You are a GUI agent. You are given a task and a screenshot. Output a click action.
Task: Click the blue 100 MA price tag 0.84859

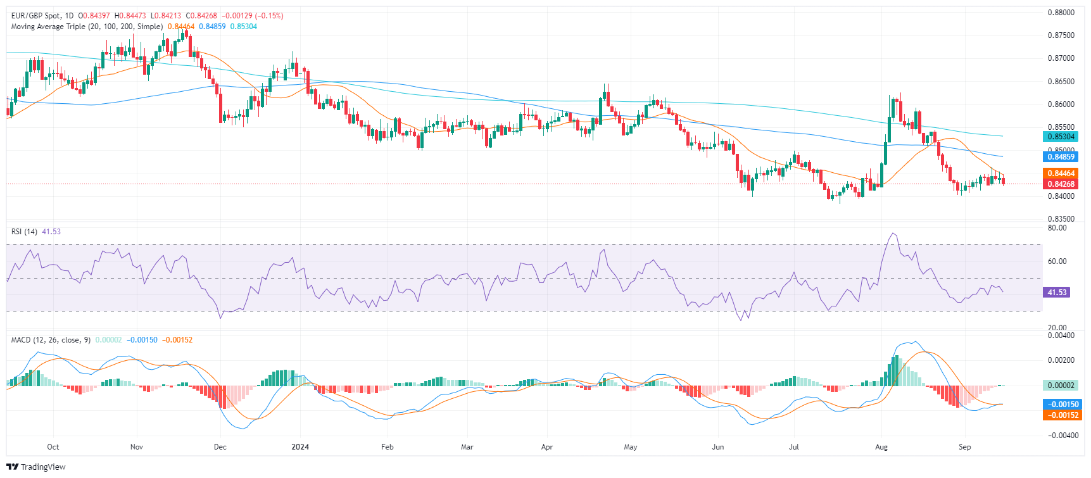(x=1060, y=157)
